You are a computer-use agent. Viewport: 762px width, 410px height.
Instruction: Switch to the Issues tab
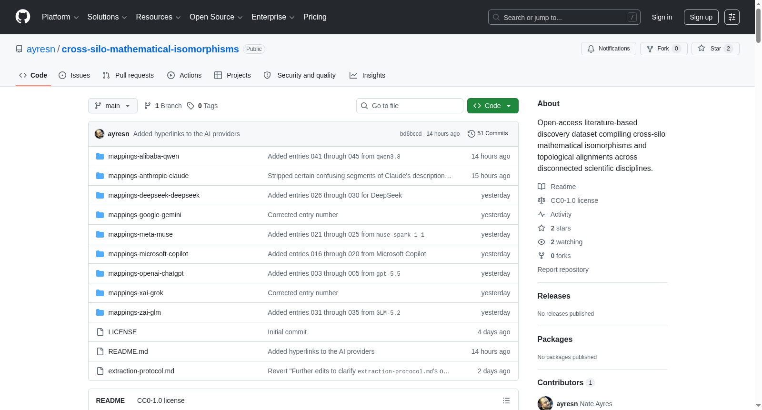point(74,75)
